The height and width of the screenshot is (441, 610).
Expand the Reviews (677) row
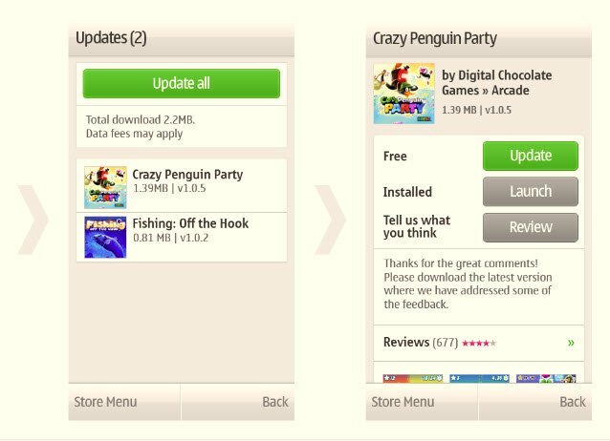coord(479,343)
